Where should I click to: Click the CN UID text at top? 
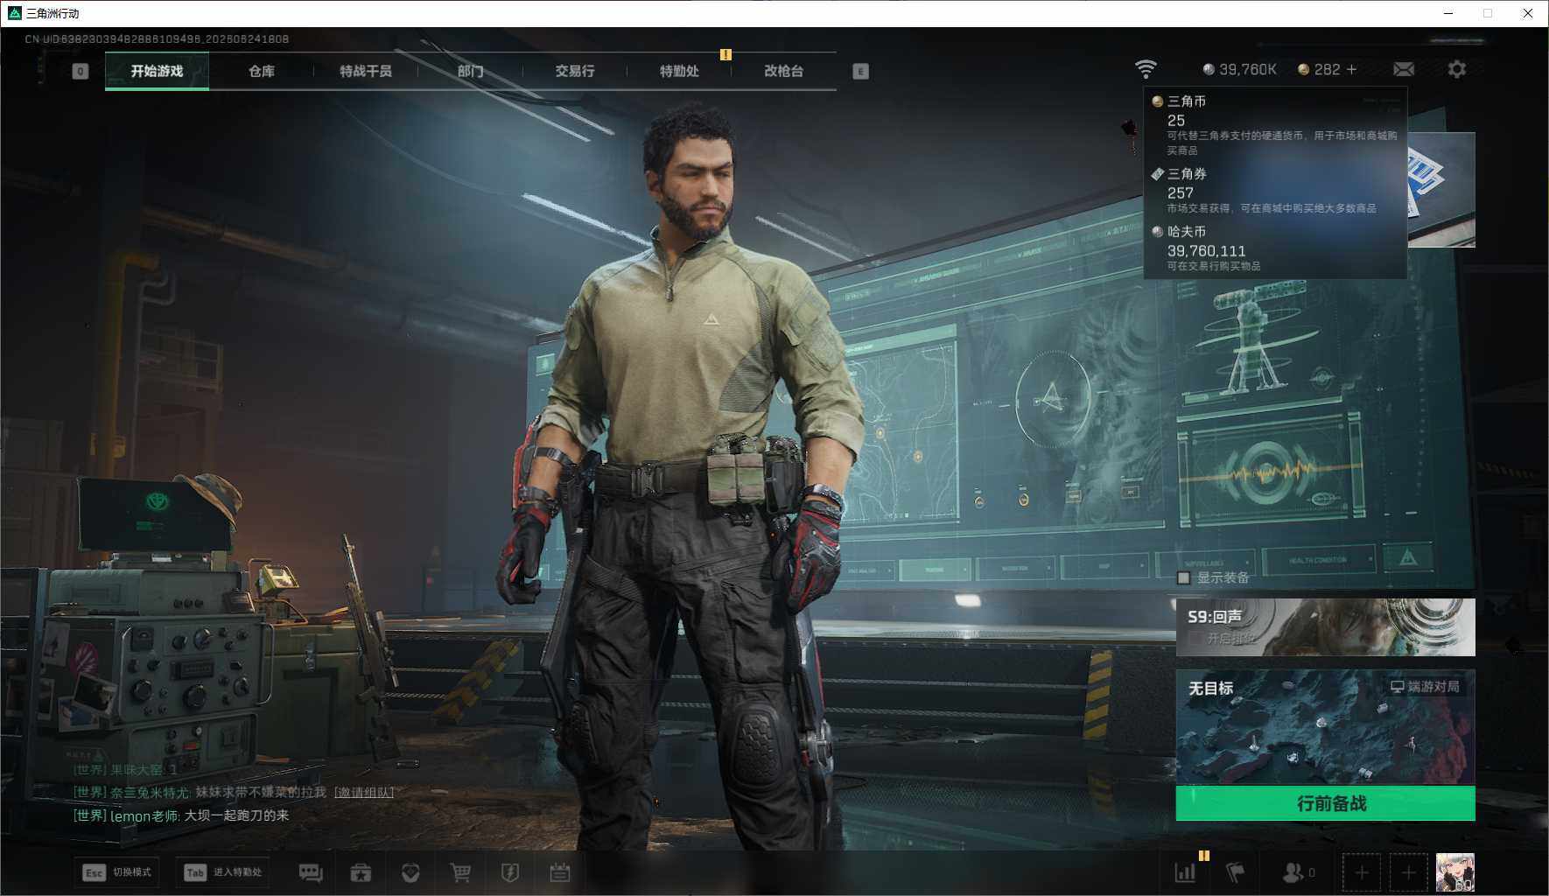coord(157,38)
